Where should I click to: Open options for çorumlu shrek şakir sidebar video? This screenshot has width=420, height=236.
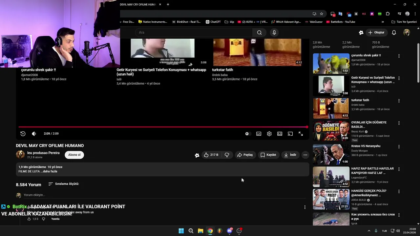click(x=399, y=56)
